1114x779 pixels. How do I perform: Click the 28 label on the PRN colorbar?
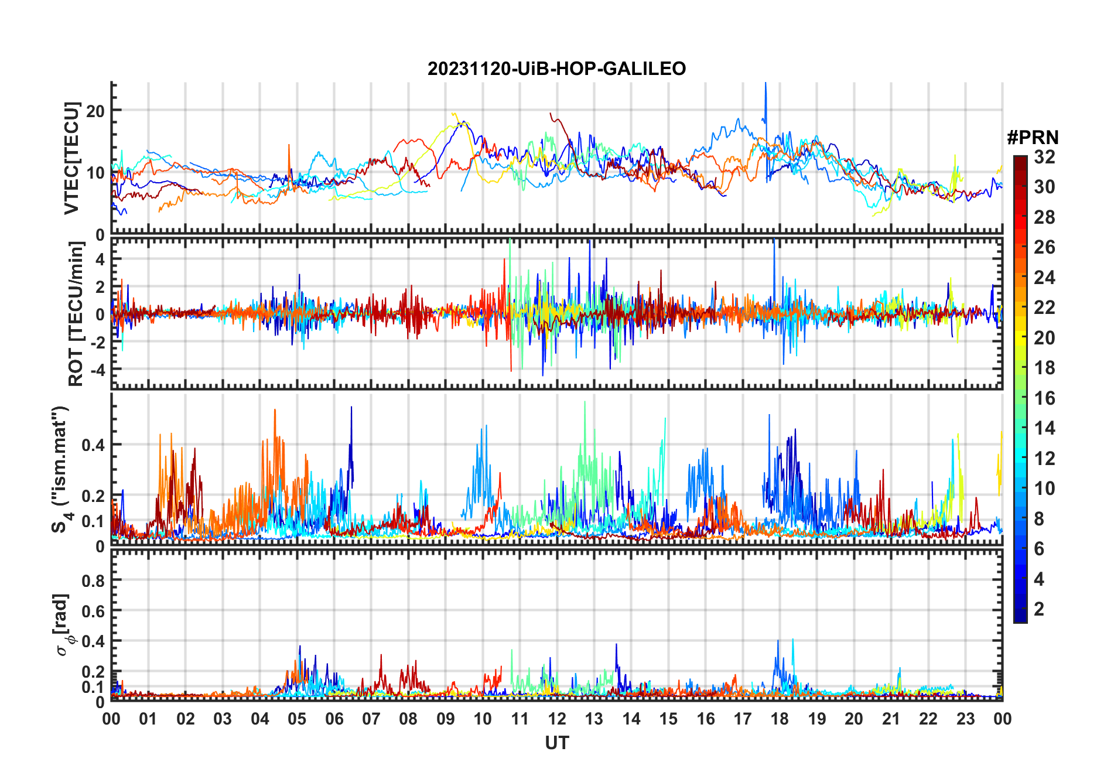1044,217
